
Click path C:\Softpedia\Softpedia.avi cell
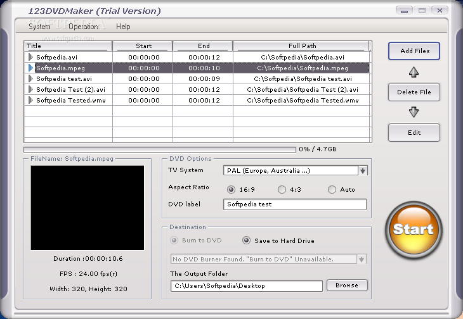303,57
